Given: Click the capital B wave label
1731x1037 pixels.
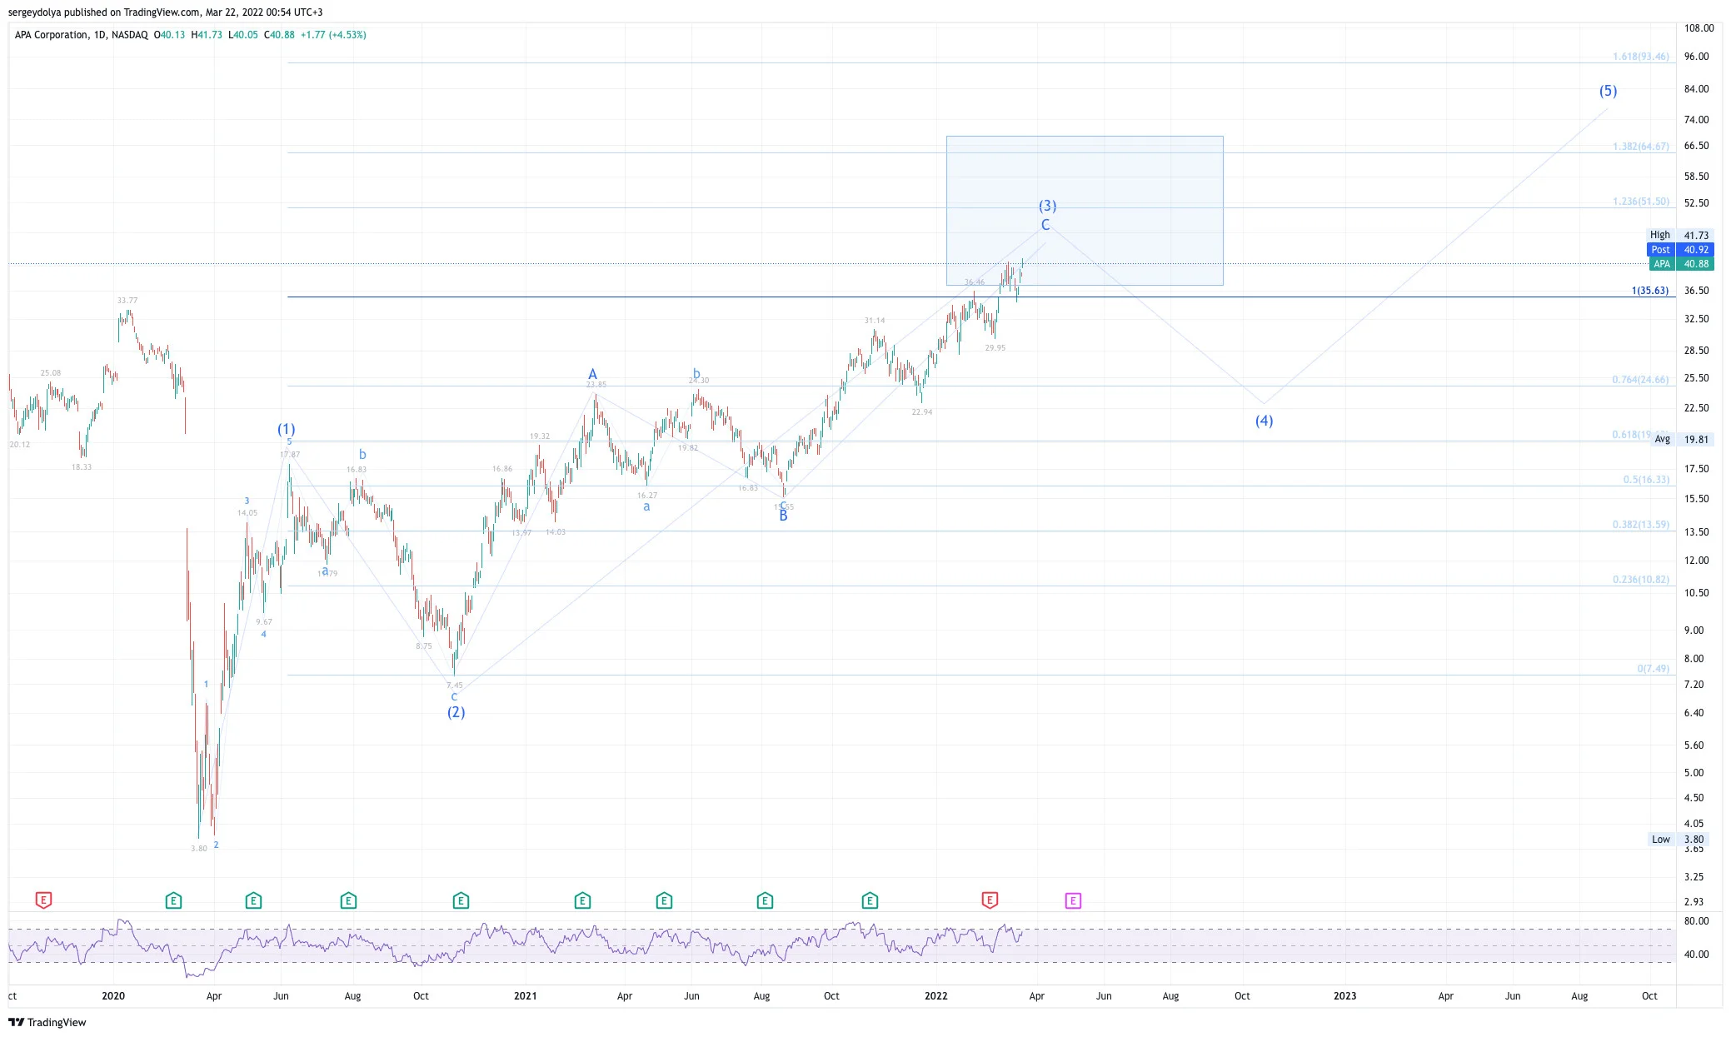Looking at the screenshot, I should tap(783, 516).
